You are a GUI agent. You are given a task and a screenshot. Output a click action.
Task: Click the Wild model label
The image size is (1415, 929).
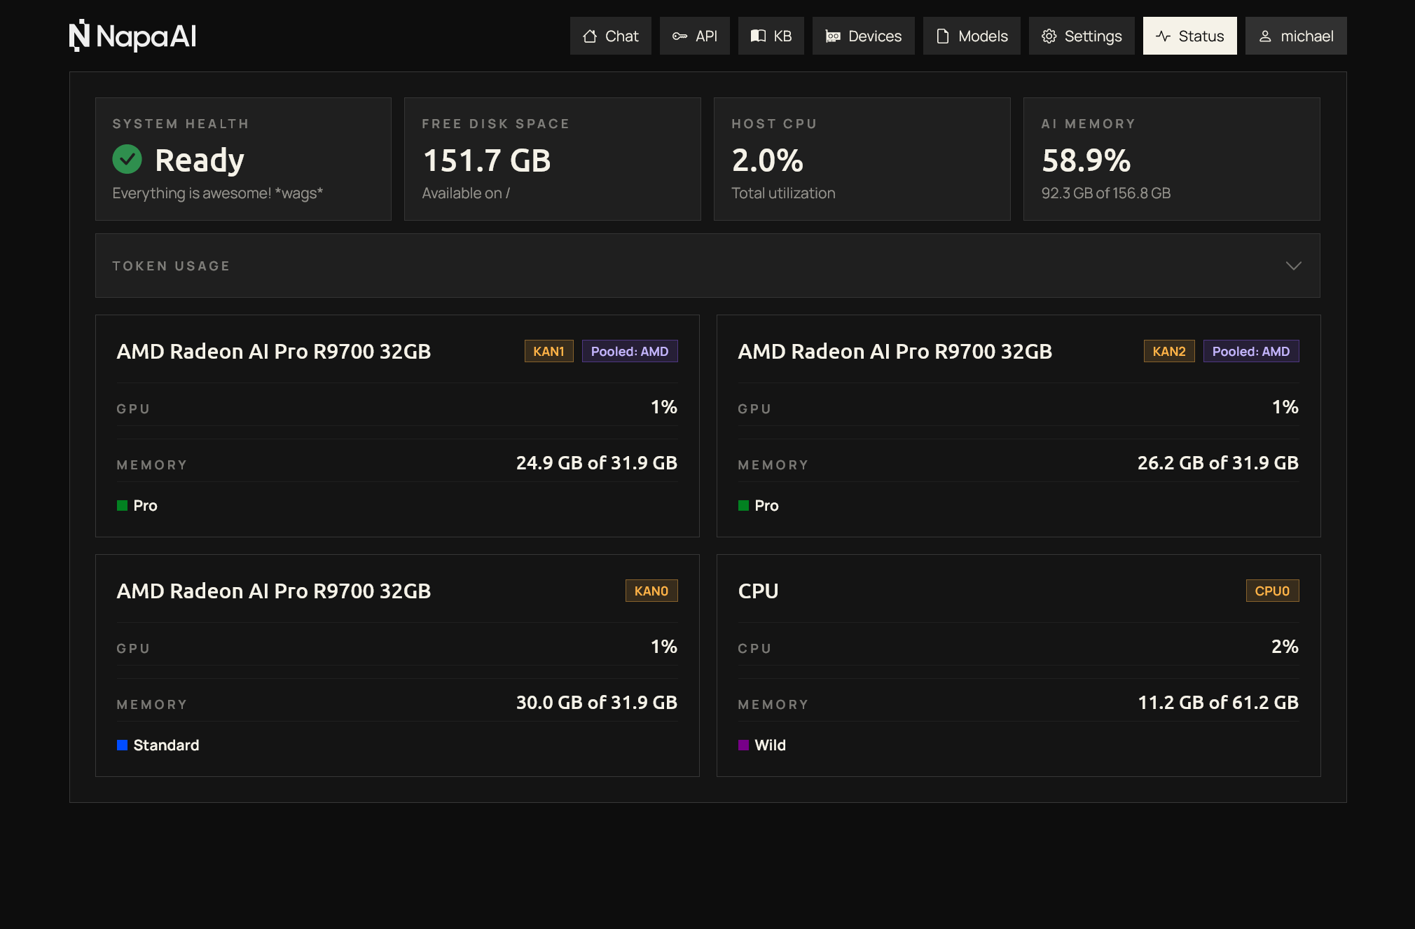pos(770,745)
